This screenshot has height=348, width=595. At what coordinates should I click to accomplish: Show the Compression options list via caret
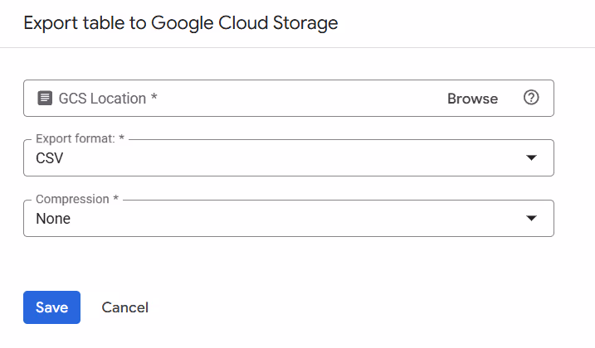[x=532, y=219]
